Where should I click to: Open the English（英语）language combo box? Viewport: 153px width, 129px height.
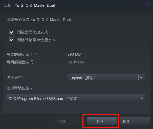pos(106,78)
